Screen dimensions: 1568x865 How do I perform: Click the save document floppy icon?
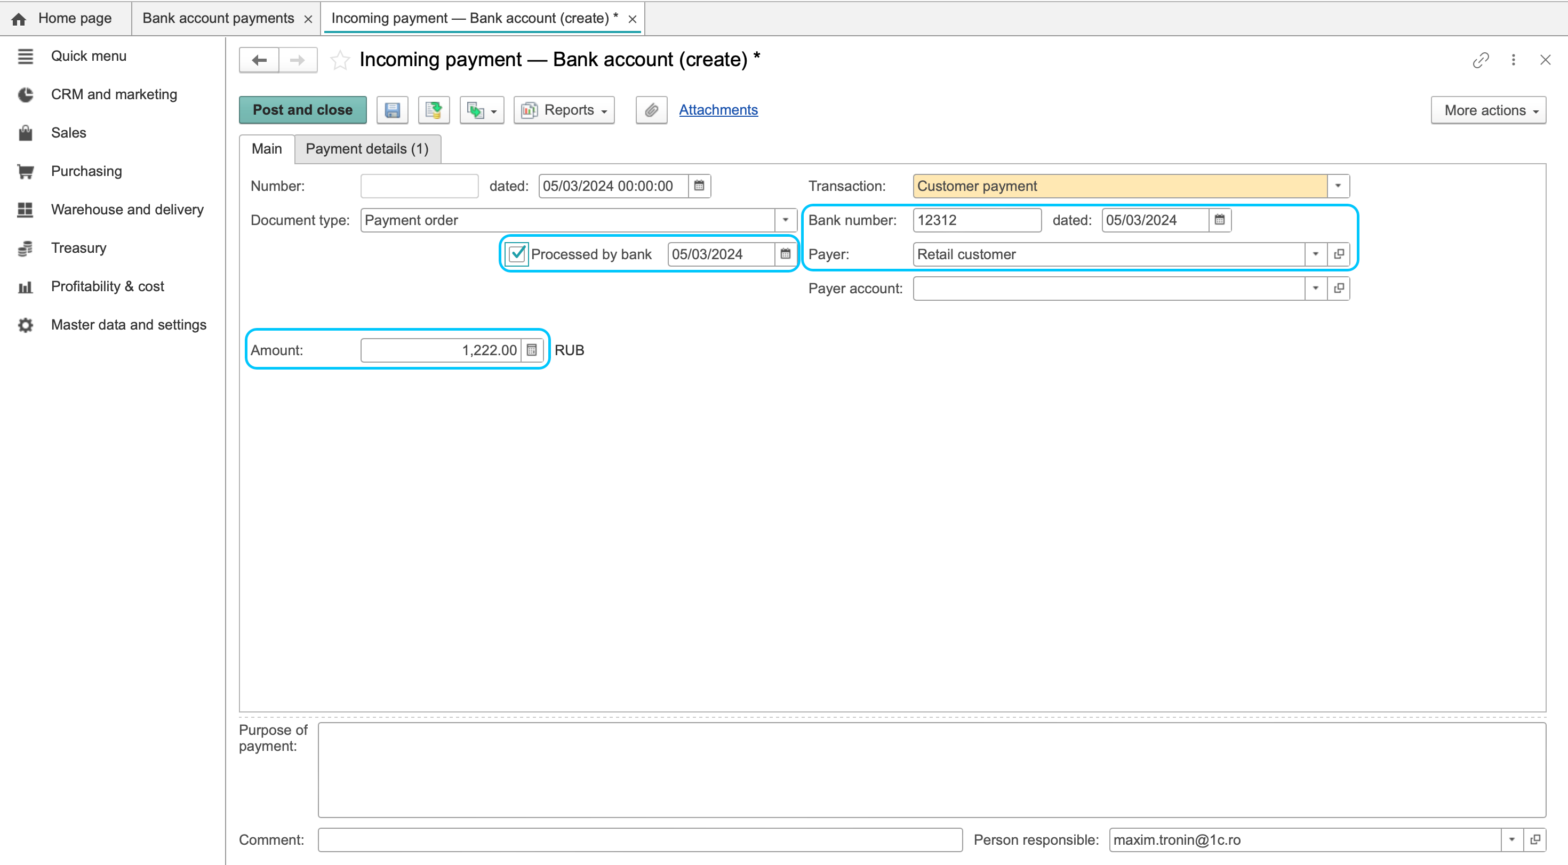click(392, 110)
